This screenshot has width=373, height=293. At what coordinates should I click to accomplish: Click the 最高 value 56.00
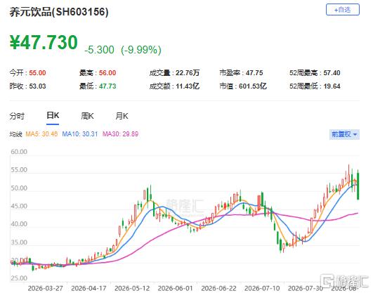coord(107,73)
